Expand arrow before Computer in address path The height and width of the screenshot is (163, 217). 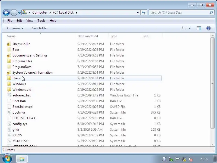pos(29,12)
